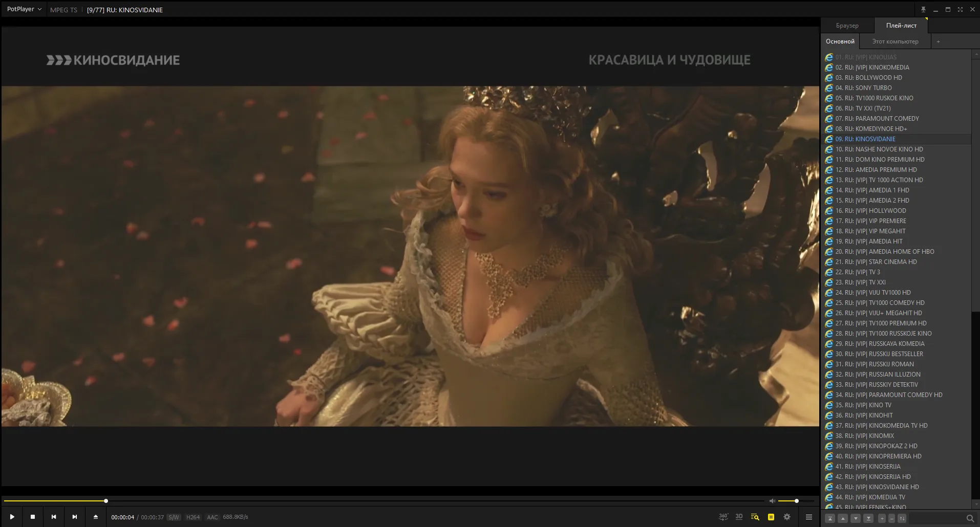Select 07. RU: PARAMOUNT COMEDY channel
980x527 pixels.
(x=896, y=119)
